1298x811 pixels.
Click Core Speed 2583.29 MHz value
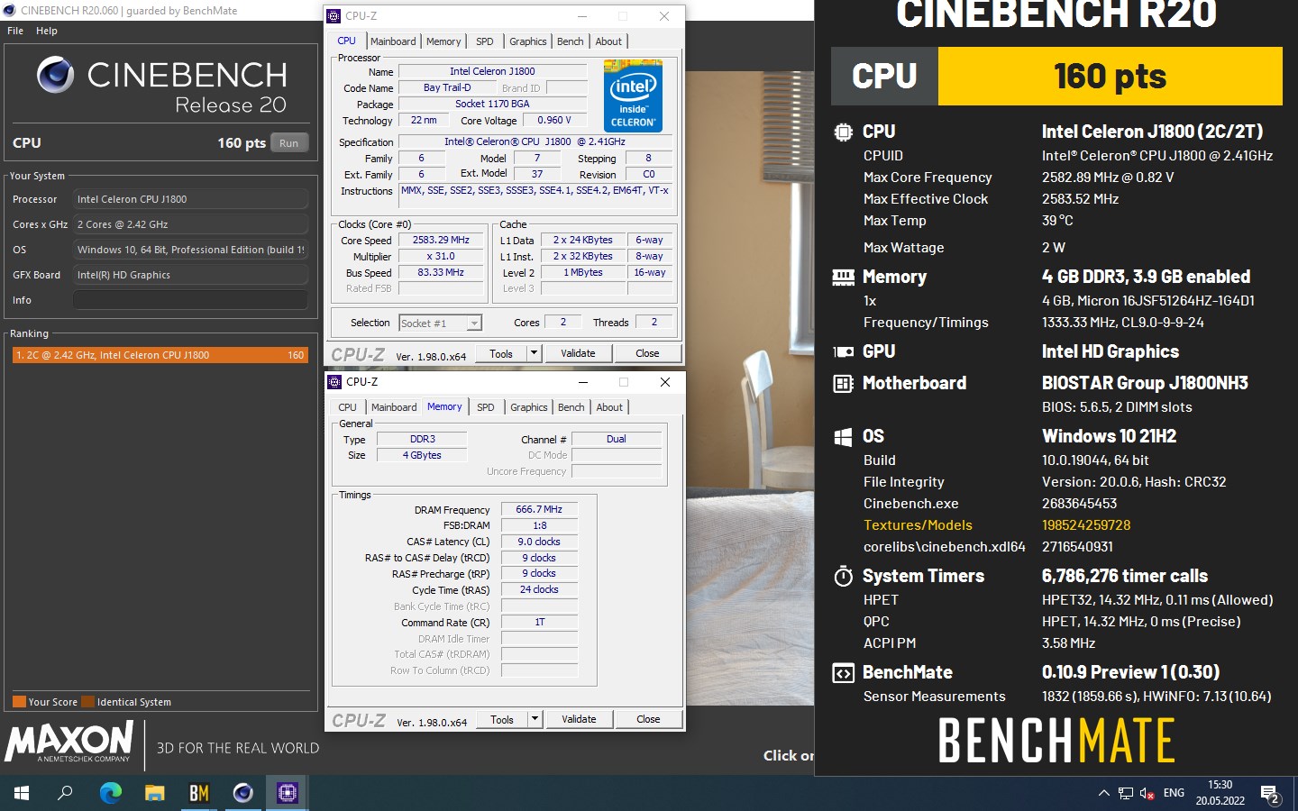[441, 241]
